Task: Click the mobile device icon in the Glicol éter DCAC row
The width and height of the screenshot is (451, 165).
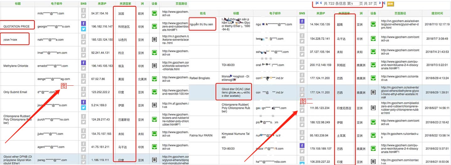Action: pyautogui.click(x=373, y=92)
